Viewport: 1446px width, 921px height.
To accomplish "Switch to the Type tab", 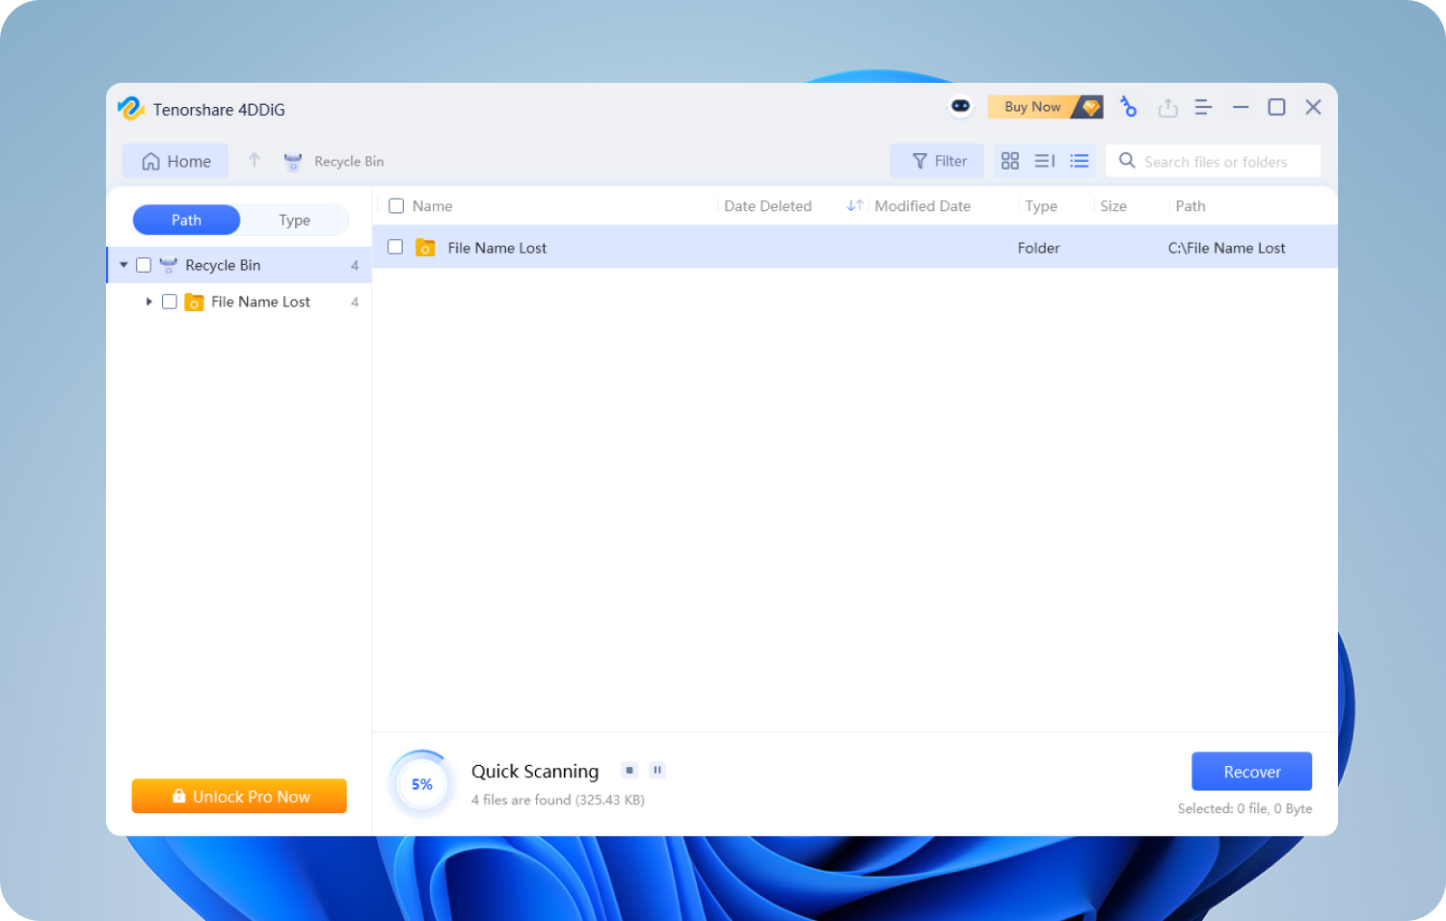I will click(x=294, y=220).
